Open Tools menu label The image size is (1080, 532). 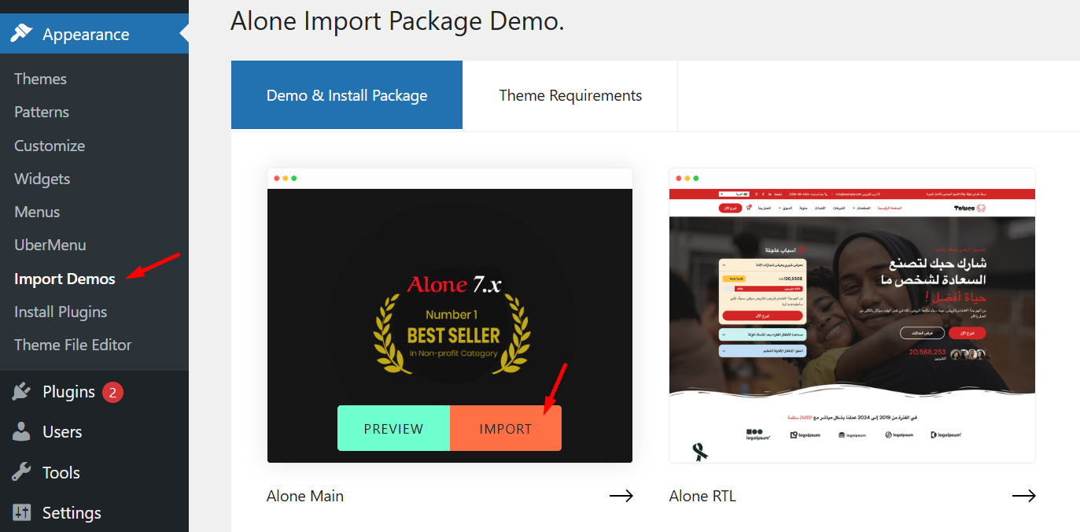tap(61, 472)
